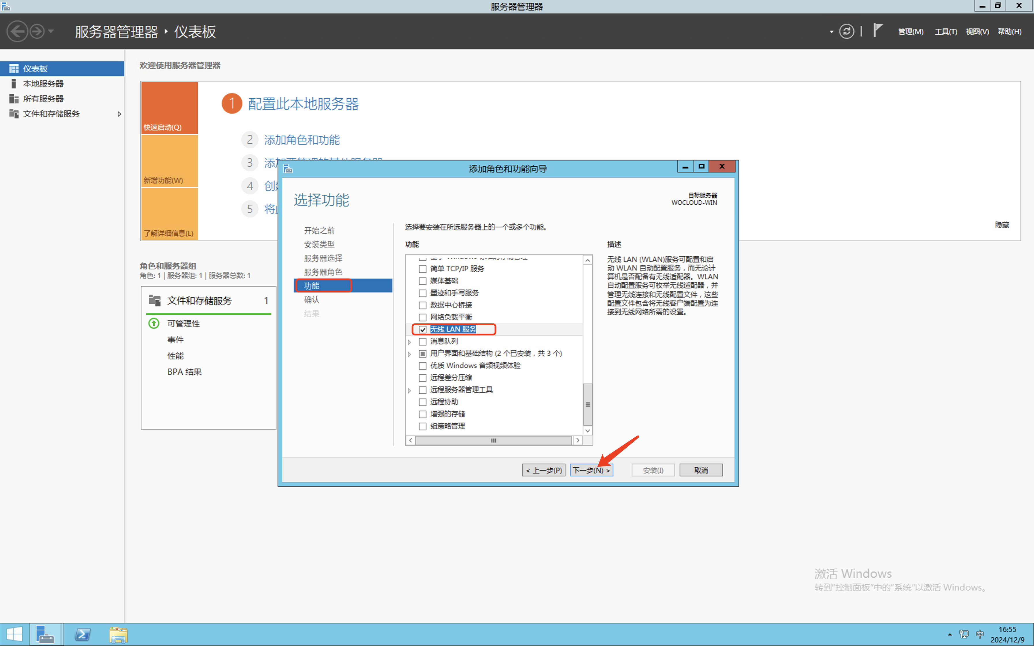Select Local Server icon in sidebar
Viewport: 1034px width, 646px height.
[x=14, y=84]
